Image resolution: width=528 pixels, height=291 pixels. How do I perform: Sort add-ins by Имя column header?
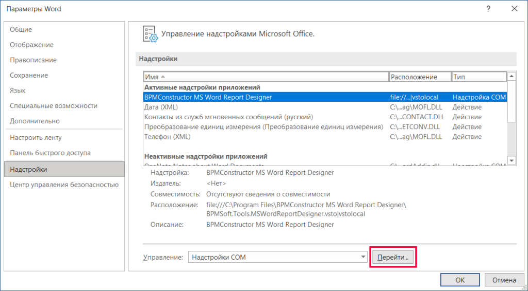[x=266, y=77]
